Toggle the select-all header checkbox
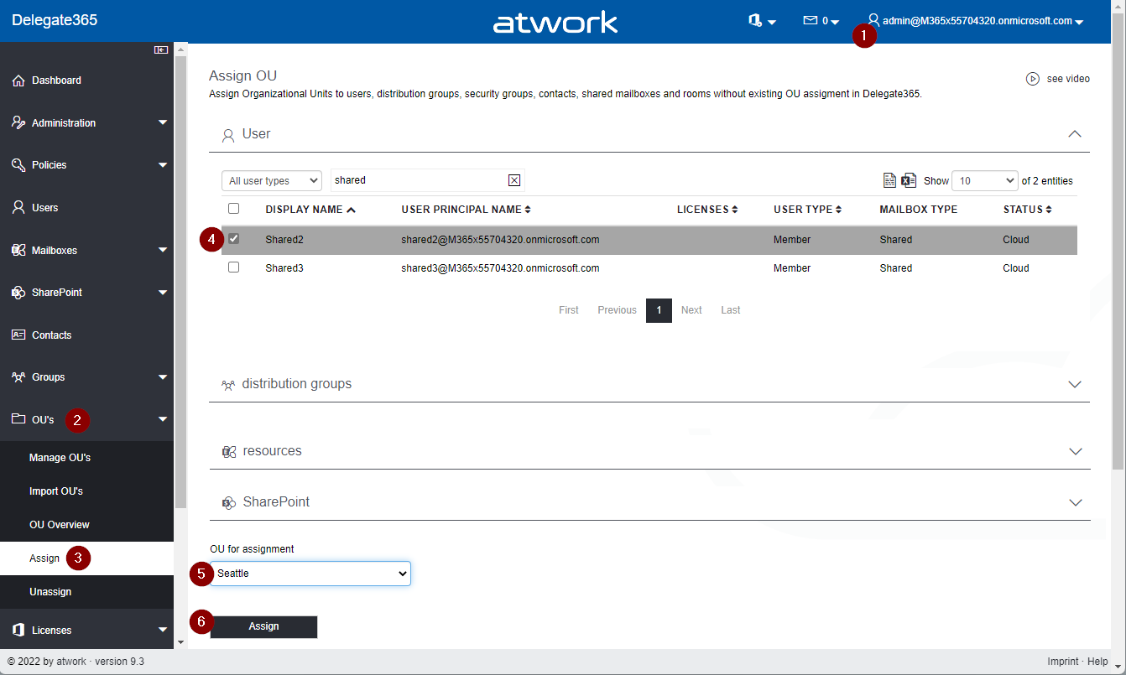This screenshot has width=1126, height=675. [x=234, y=209]
